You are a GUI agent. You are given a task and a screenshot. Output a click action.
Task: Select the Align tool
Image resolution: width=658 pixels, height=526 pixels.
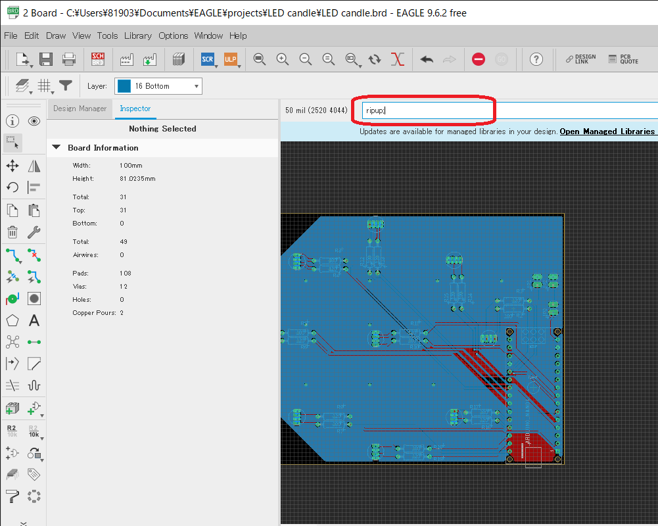point(34,187)
